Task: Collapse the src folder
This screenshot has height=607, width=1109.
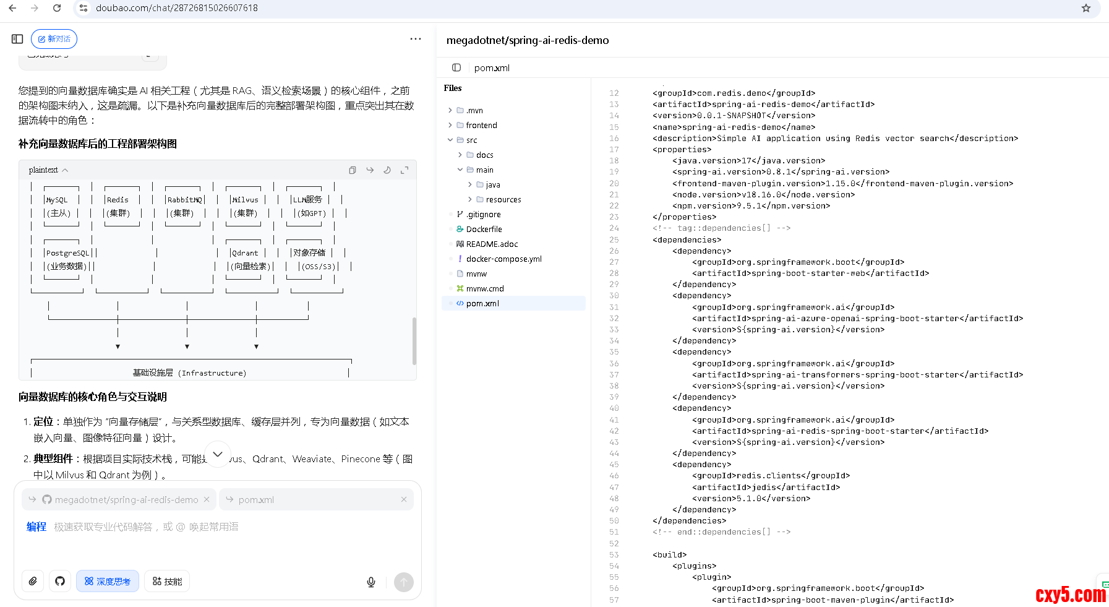Action: (x=450, y=140)
